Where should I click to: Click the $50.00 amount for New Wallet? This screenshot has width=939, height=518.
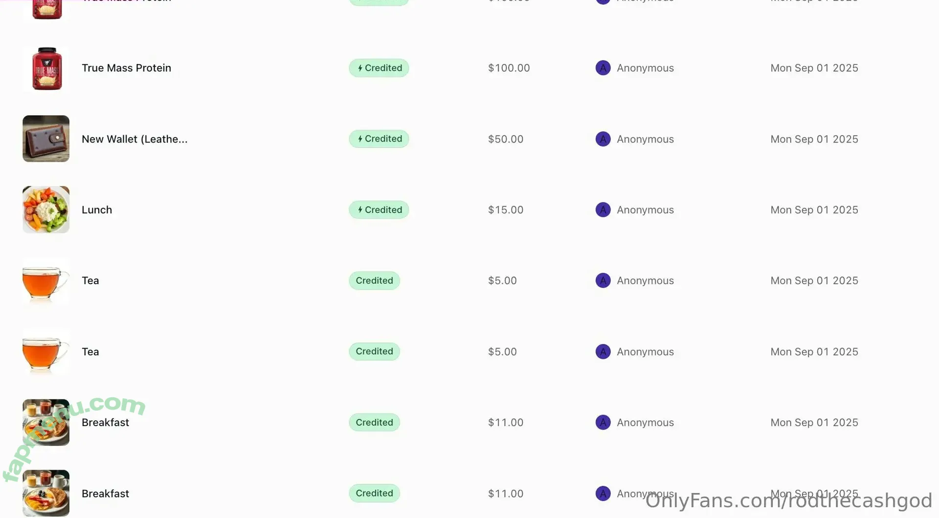pos(505,139)
